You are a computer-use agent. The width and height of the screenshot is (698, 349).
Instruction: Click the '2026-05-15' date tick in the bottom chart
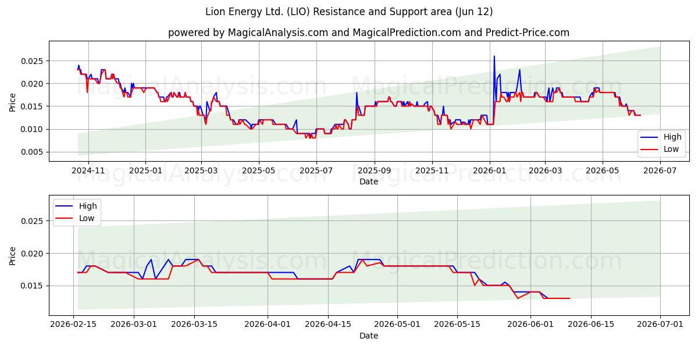[x=458, y=325]
